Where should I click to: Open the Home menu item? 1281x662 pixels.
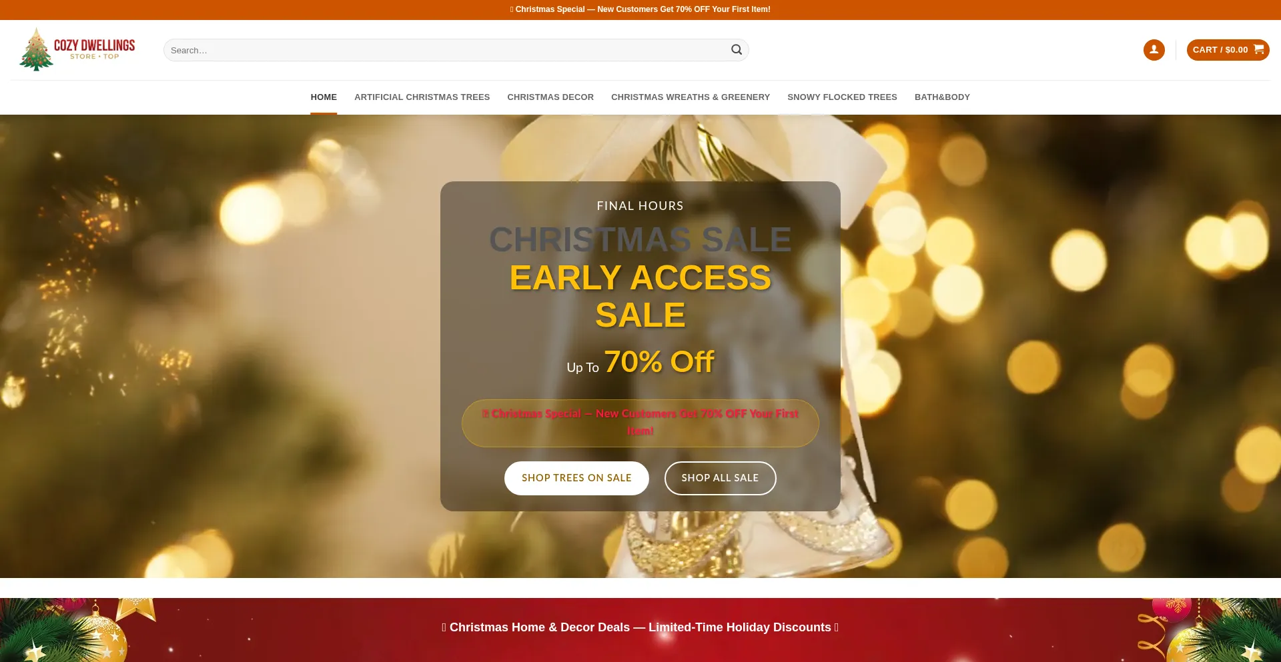[x=324, y=97]
